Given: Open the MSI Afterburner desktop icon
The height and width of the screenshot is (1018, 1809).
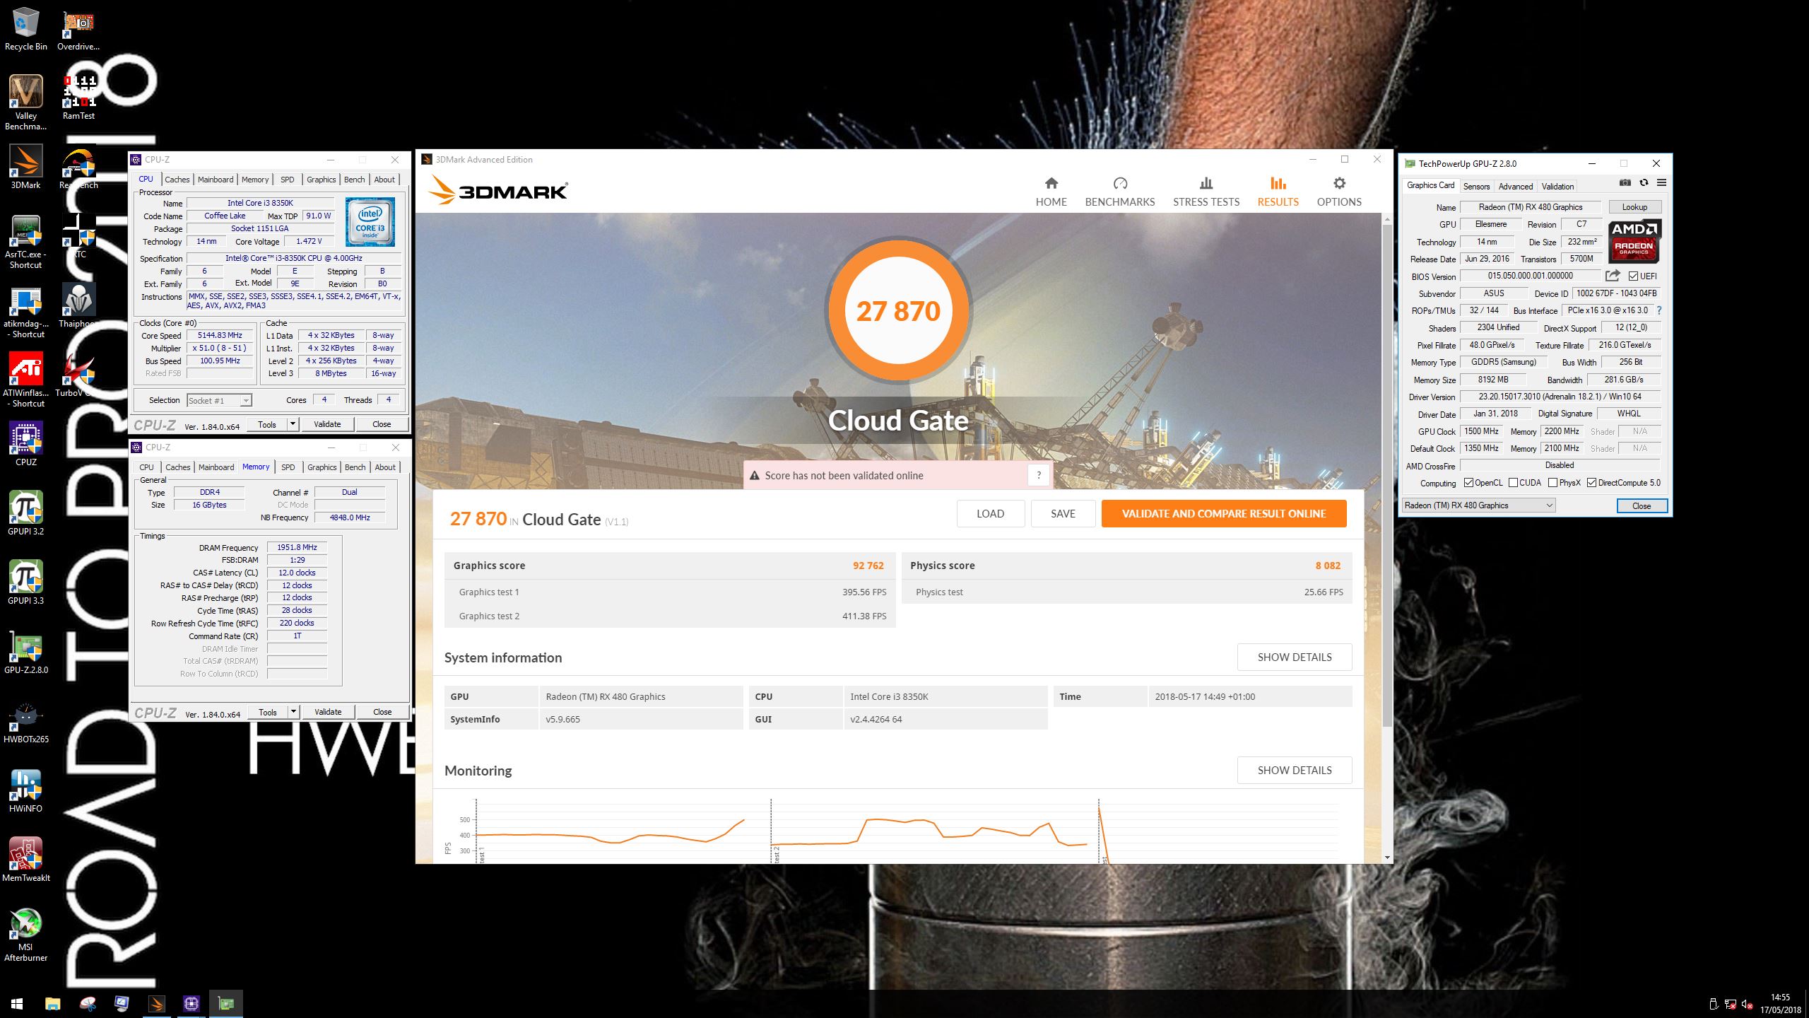Looking at the screenshot, I should pyautogui.click(x=26, y=935).
